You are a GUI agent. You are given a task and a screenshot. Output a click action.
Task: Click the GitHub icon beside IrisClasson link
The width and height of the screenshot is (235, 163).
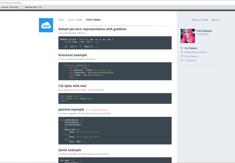182,61
